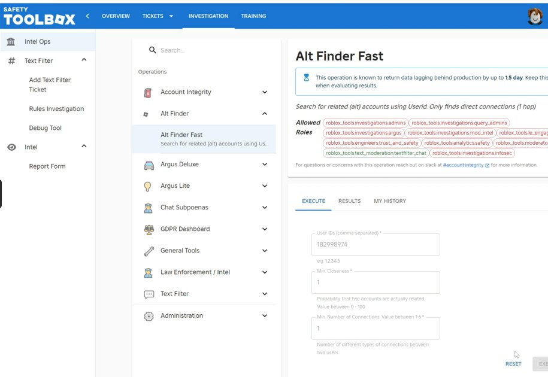
Task: Expand the Account Integrity operations group
Action: [x=265, y=92]
